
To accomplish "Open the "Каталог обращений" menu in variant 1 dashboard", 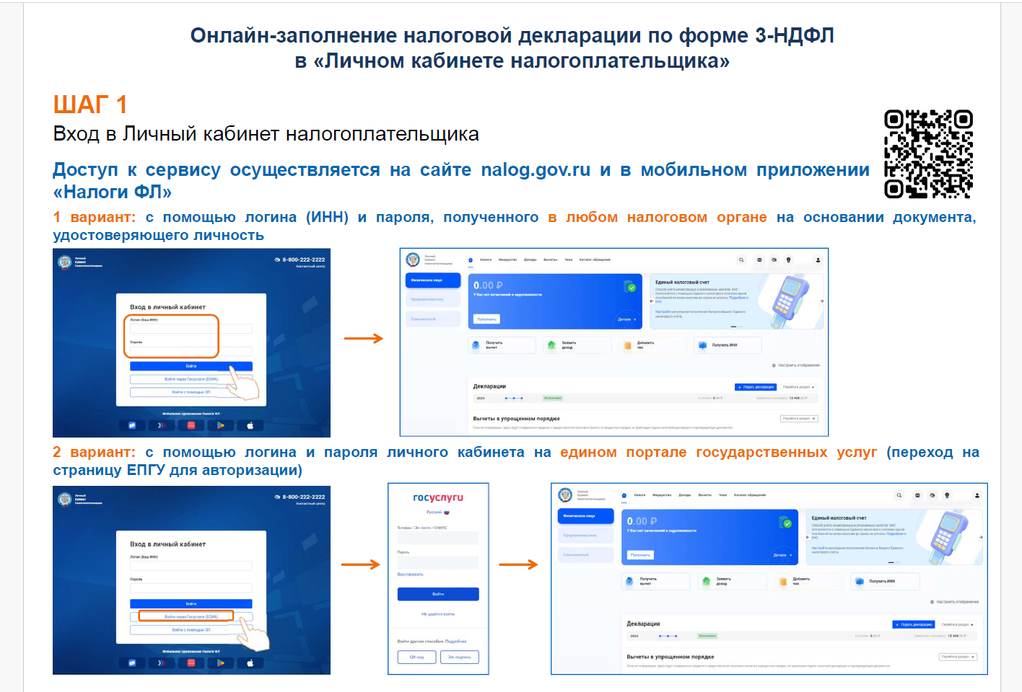I will click(x=595, y=259).
